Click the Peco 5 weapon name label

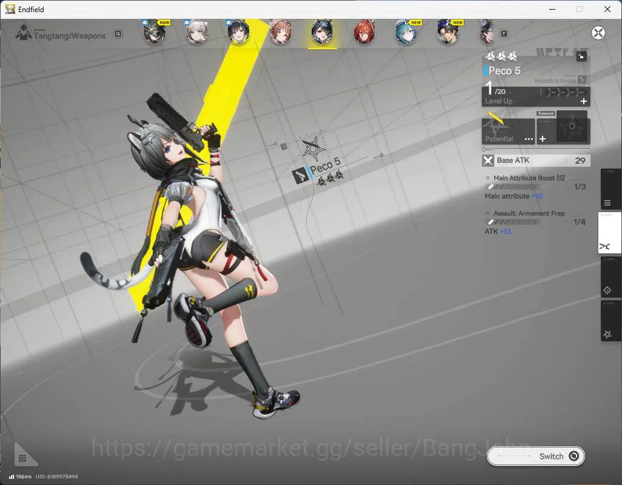[x=504, y=70]
